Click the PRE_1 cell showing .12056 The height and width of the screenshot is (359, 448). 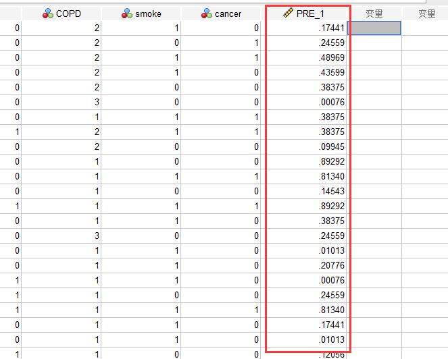tap(304, 354)
